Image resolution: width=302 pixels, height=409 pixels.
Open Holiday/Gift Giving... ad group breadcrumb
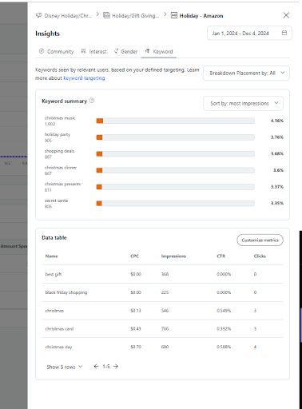coord(135,16)
